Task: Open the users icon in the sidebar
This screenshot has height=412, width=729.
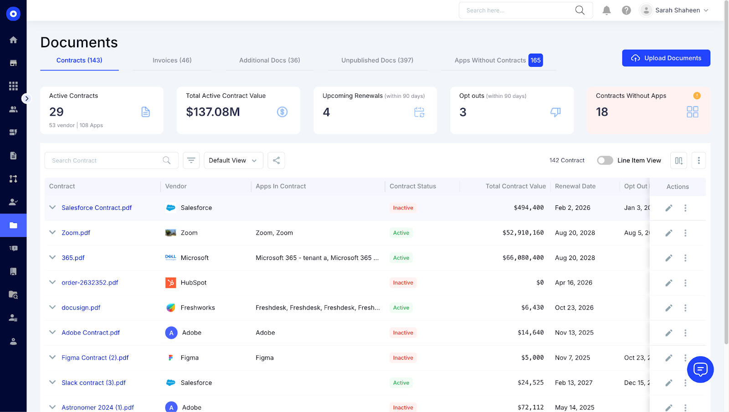Action: pos(13,109)
